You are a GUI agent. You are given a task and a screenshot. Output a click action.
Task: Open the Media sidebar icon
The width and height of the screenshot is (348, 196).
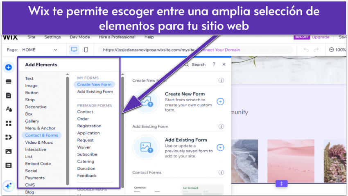[9, 151]
